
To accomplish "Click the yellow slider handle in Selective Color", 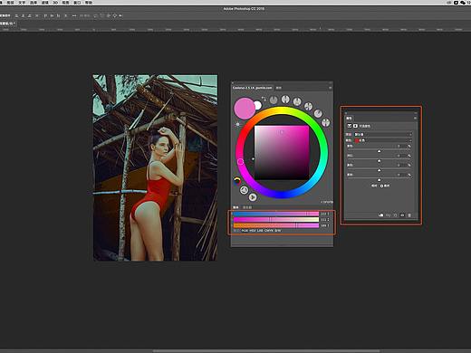I will pos(380,170).
